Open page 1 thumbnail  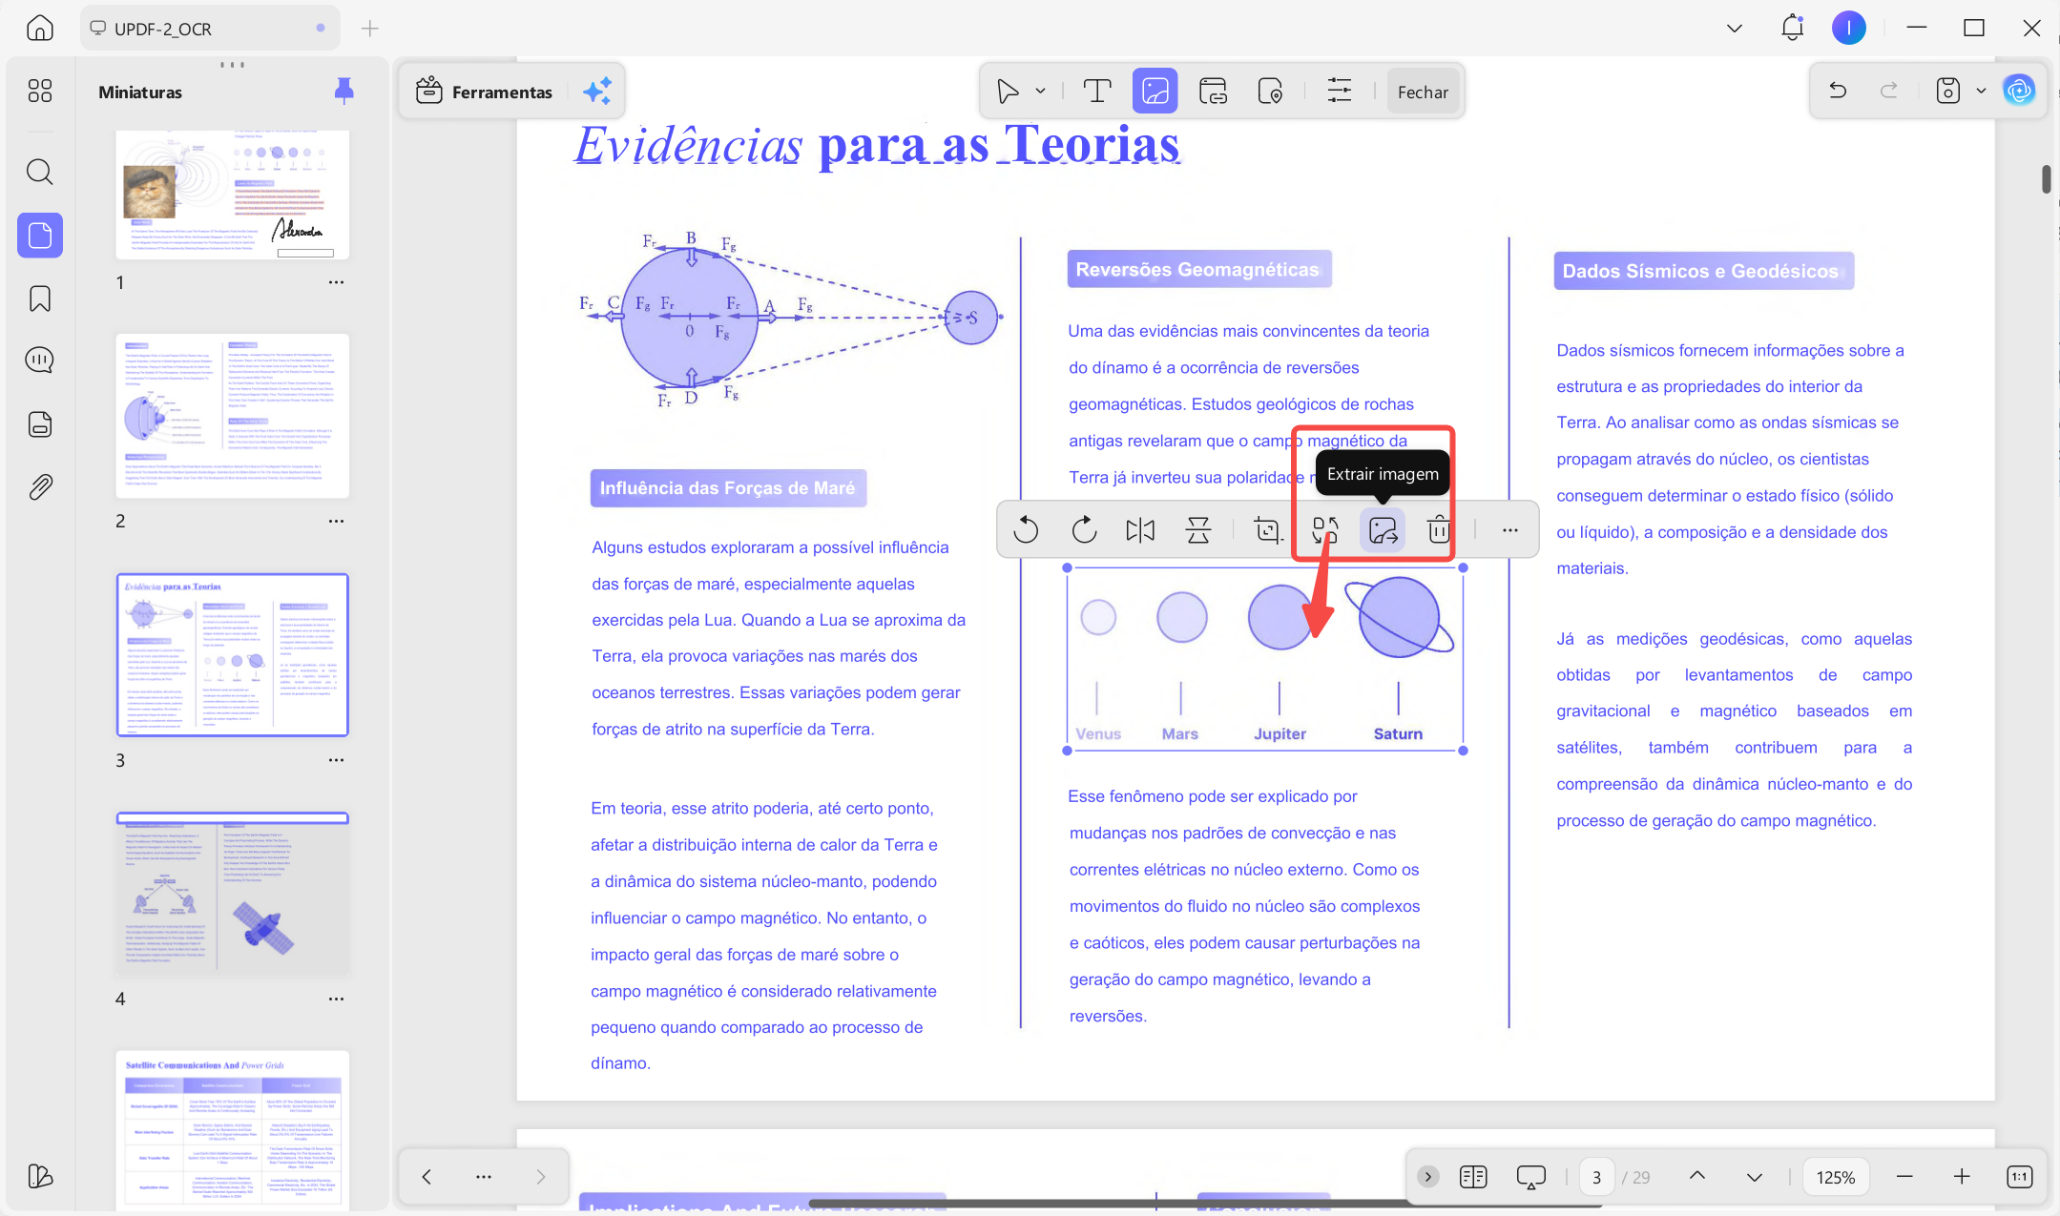pyautogui.click(x=233, y=195)
